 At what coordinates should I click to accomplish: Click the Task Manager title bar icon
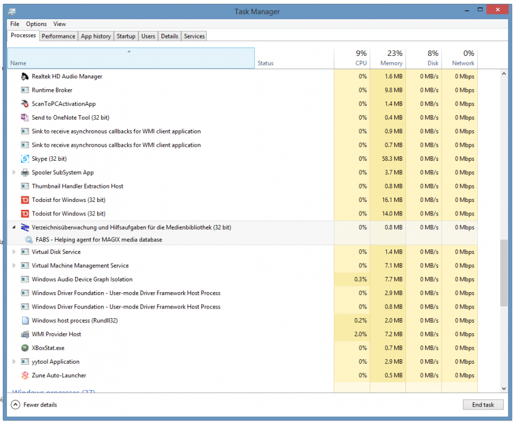pos(12,11)
